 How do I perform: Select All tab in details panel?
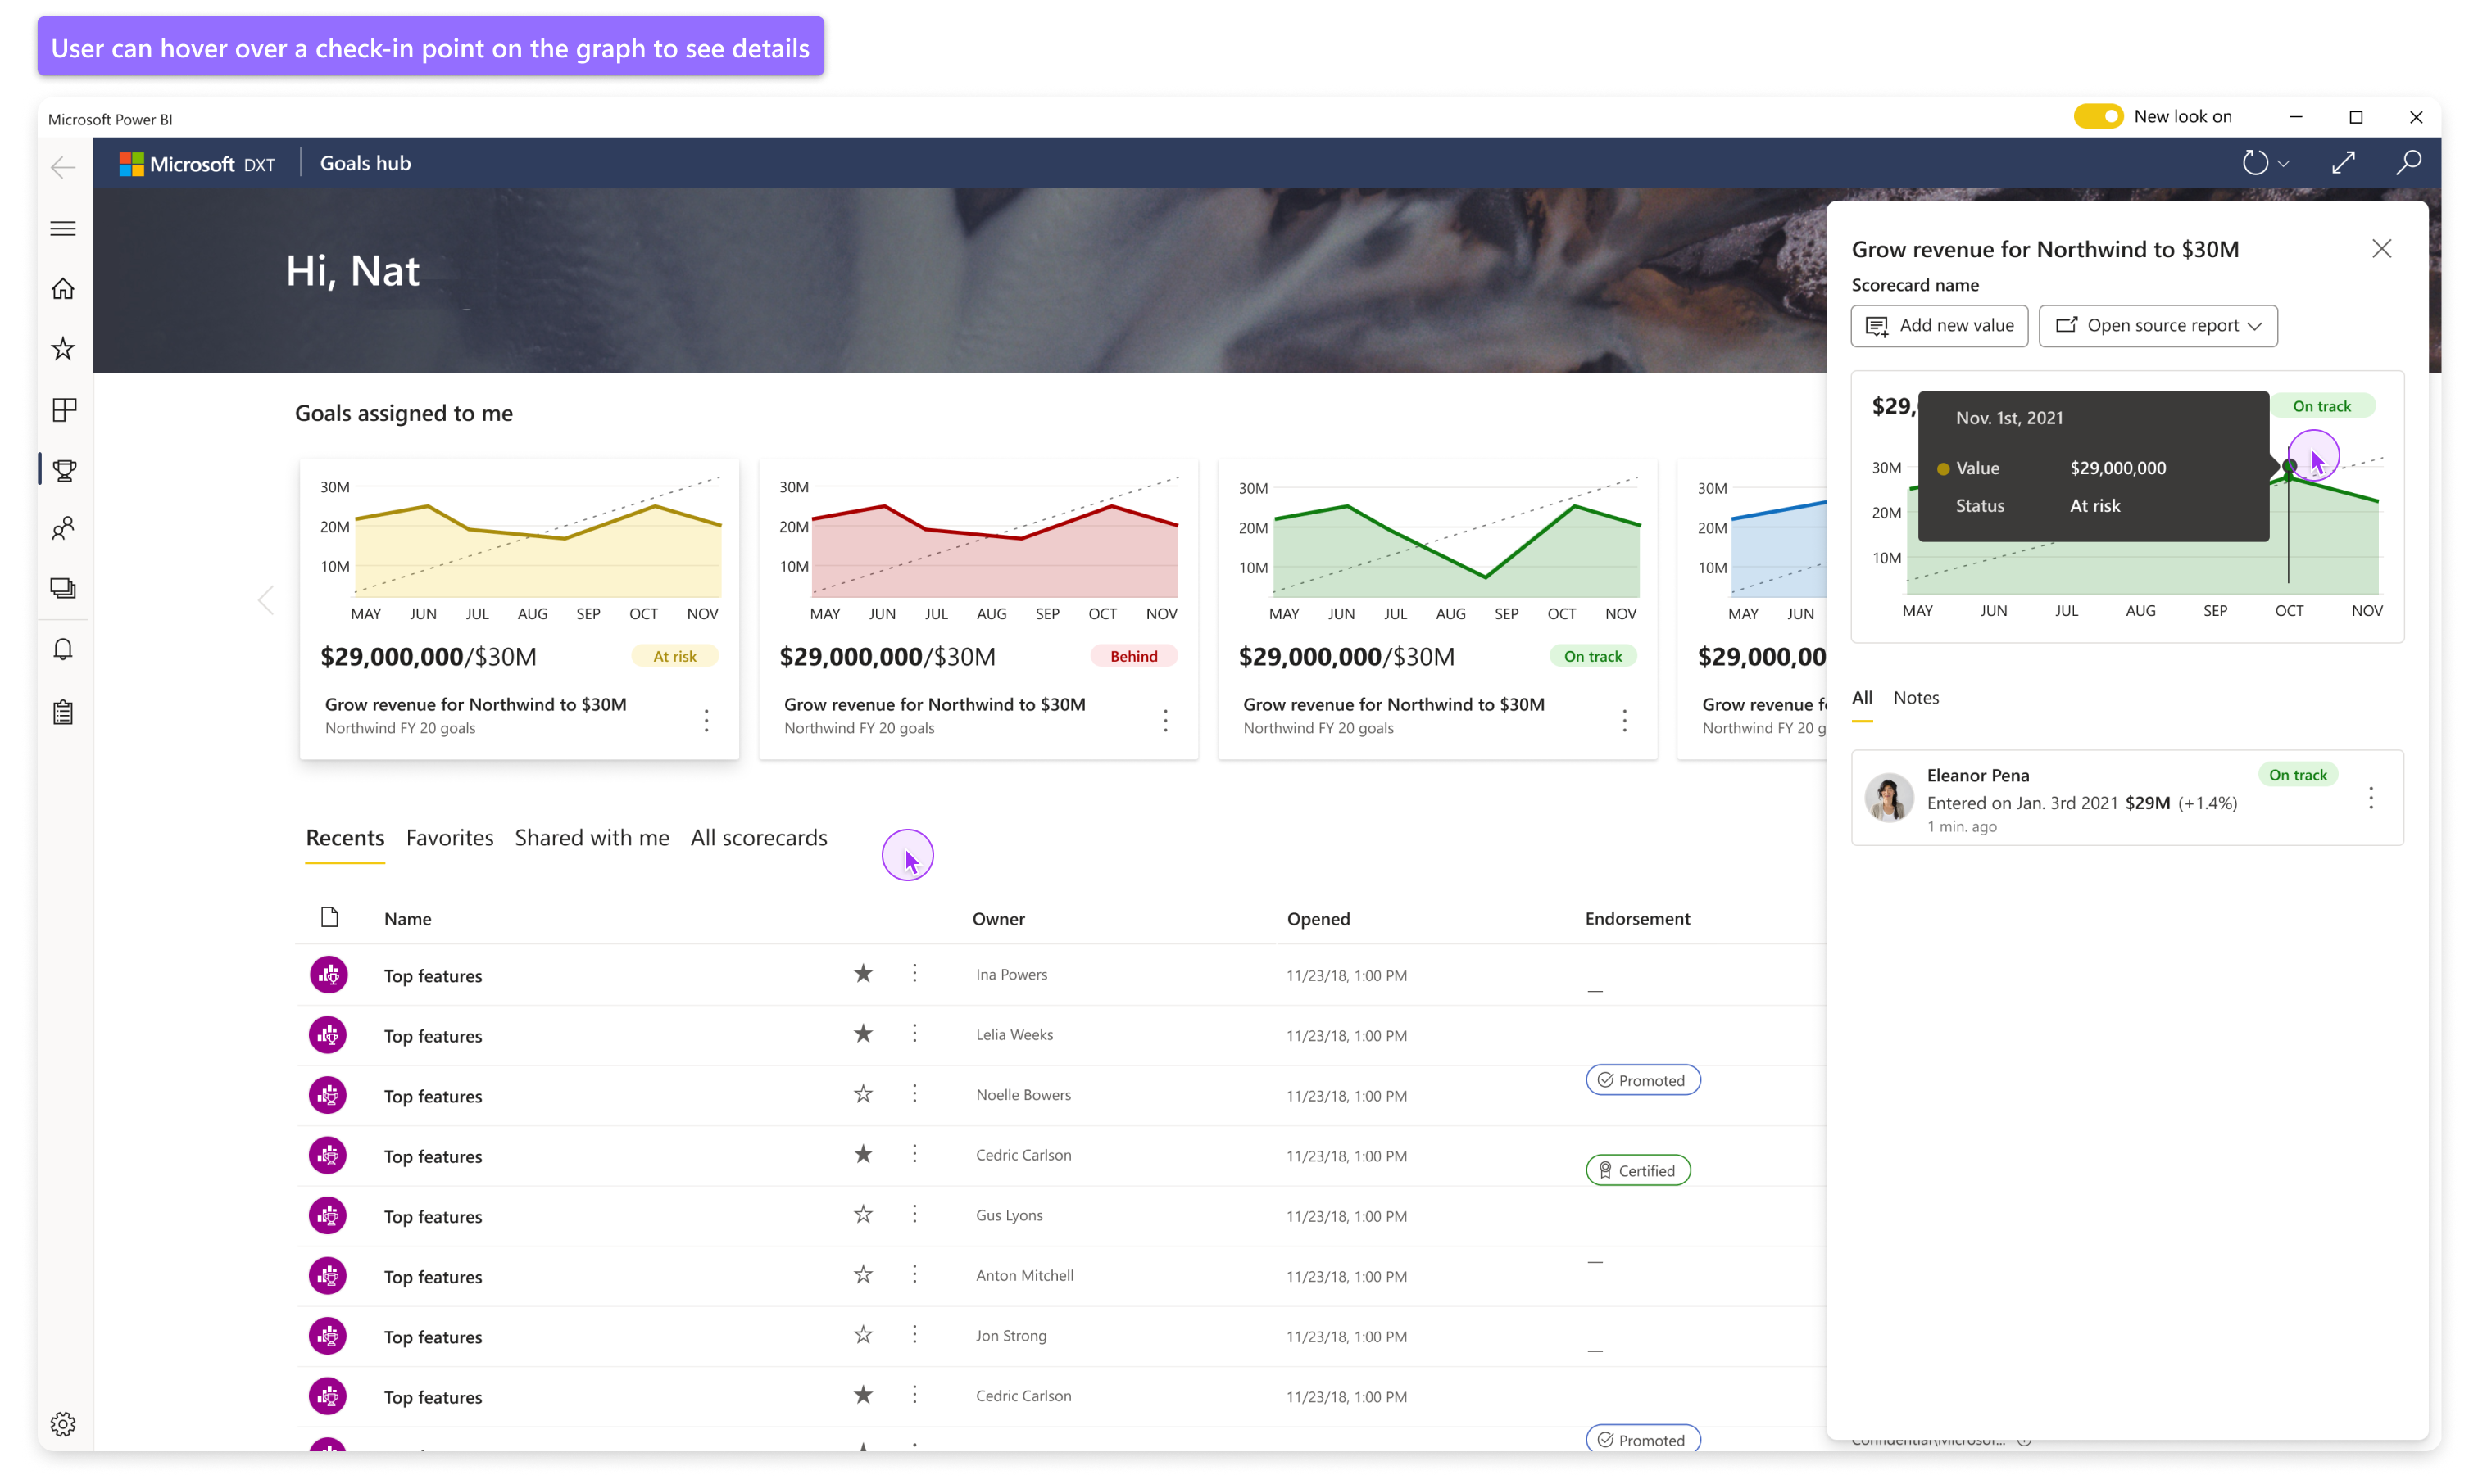[1861, 698]
